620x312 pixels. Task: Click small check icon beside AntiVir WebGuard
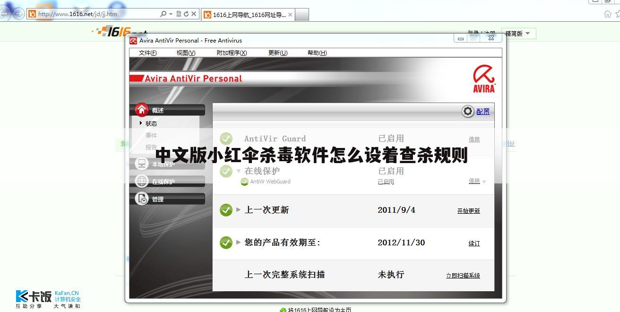(244, 182)
